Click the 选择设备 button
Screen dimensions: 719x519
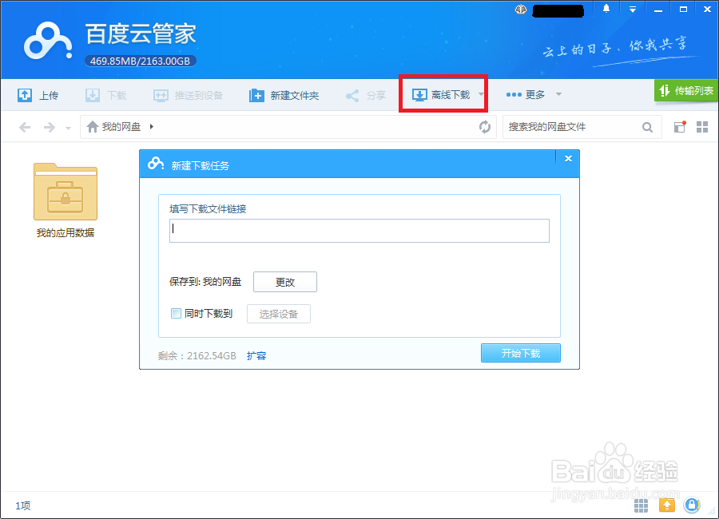(278, 314)
